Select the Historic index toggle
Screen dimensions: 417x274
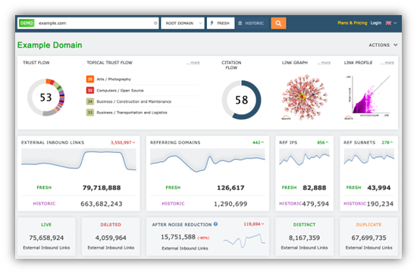[252, 23]
